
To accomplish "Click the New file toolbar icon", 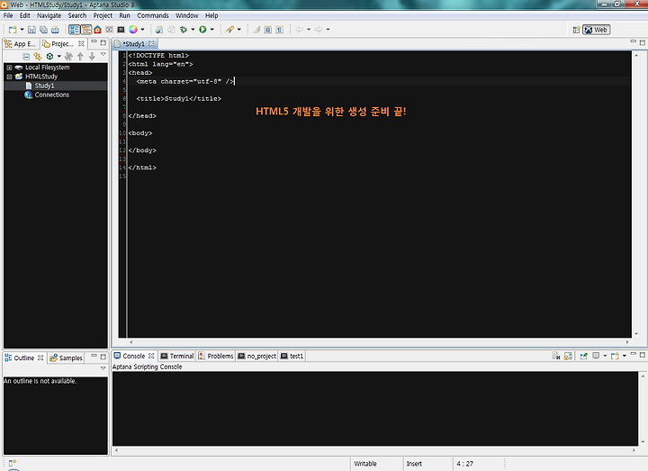I will coord(13,30).
